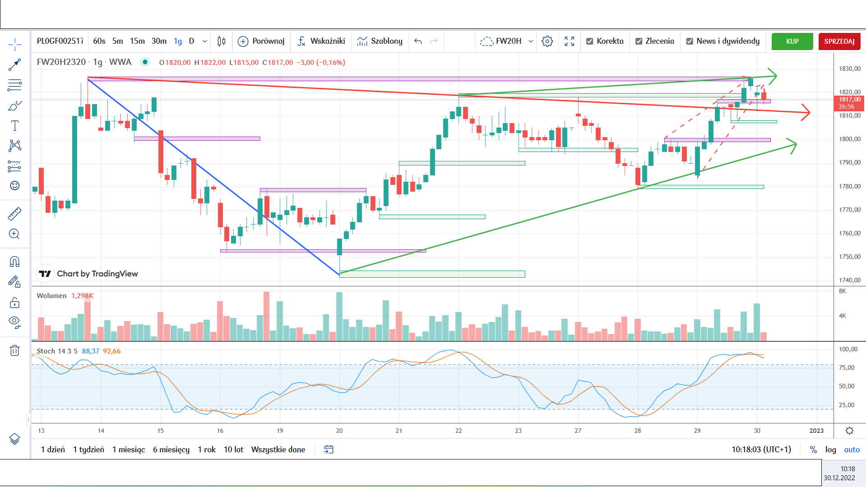Set range to 10 lat

click(234, 450)
